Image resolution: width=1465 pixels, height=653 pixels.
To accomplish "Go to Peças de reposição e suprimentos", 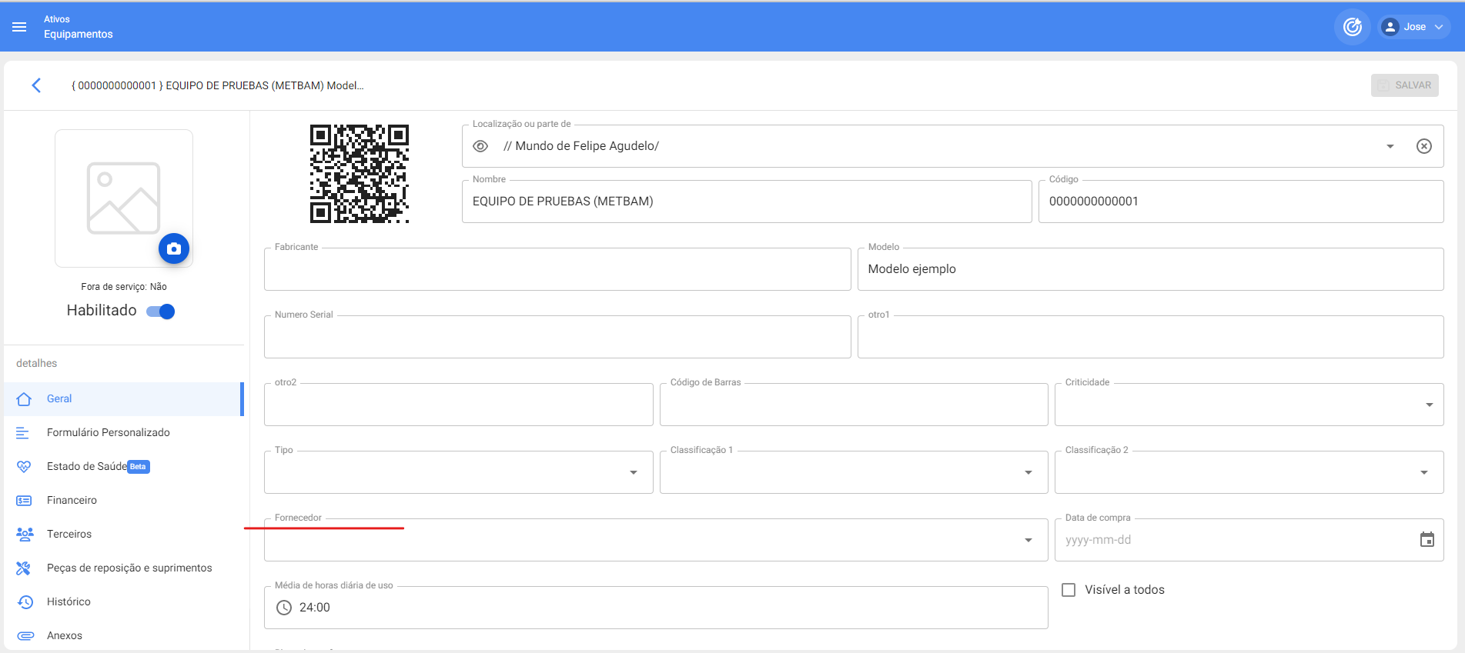I will 129,568.
